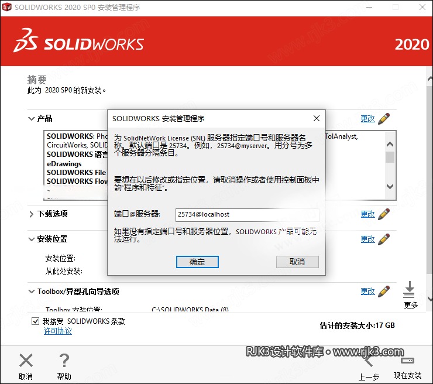Click the 端口@服务器 input field
The width and height of the screenshot is (433, 384).
(247, 215)
